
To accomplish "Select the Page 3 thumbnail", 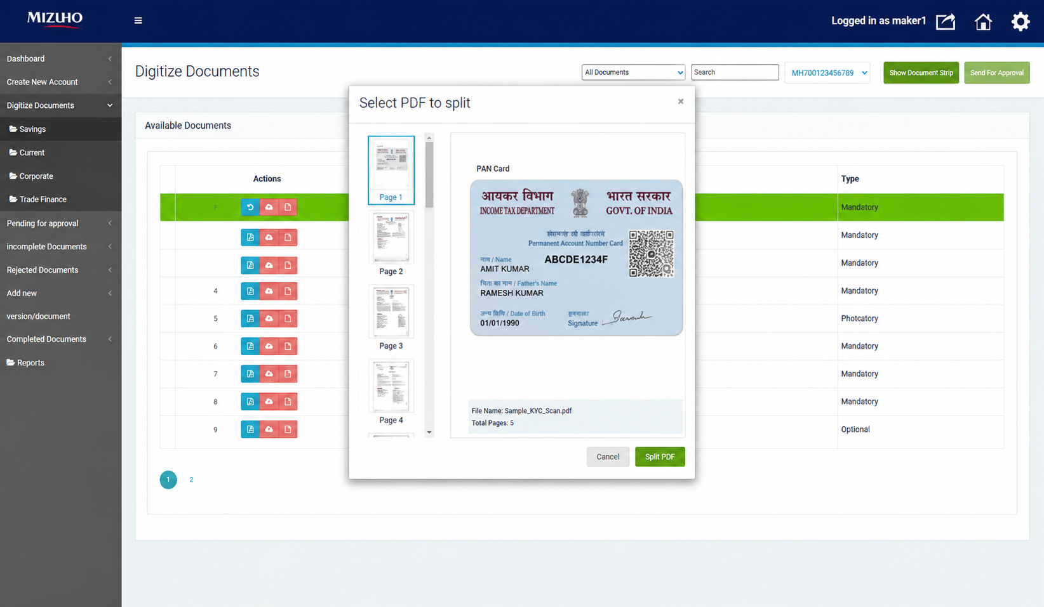I will (x=391, y=317).
